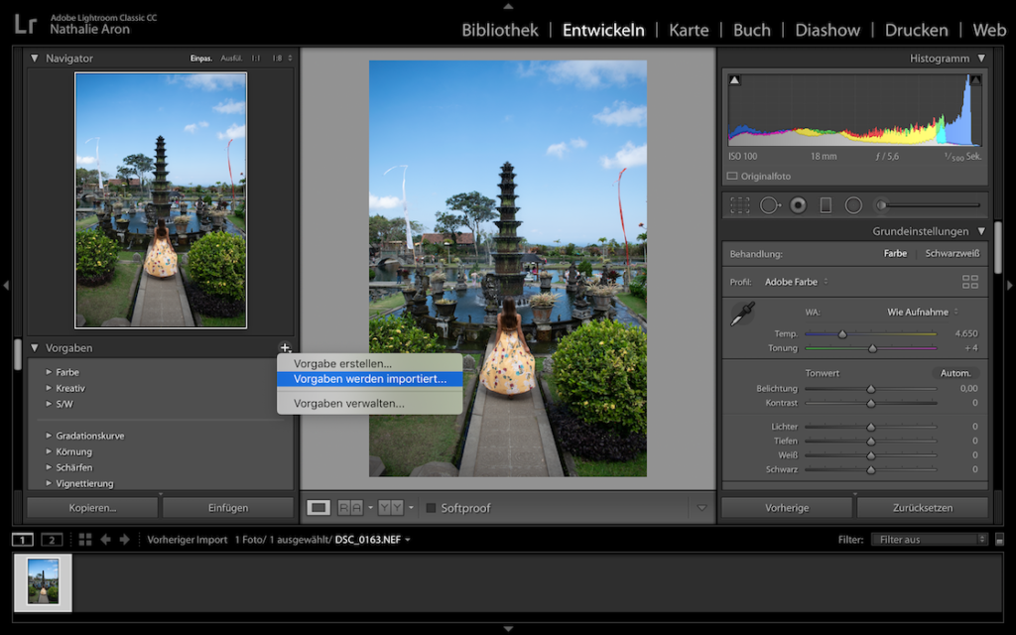Set navigator zoom to Ausfül.

point(231,59)
